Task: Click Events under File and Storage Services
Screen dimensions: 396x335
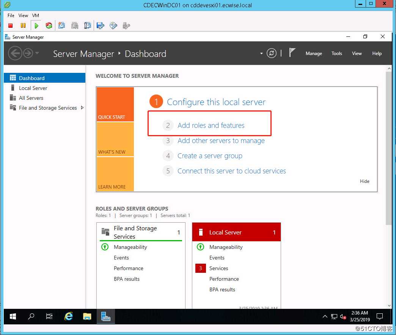Action: (121, 258)
